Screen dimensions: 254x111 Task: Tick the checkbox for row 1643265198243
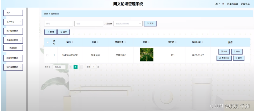click(x=47, y=55)
